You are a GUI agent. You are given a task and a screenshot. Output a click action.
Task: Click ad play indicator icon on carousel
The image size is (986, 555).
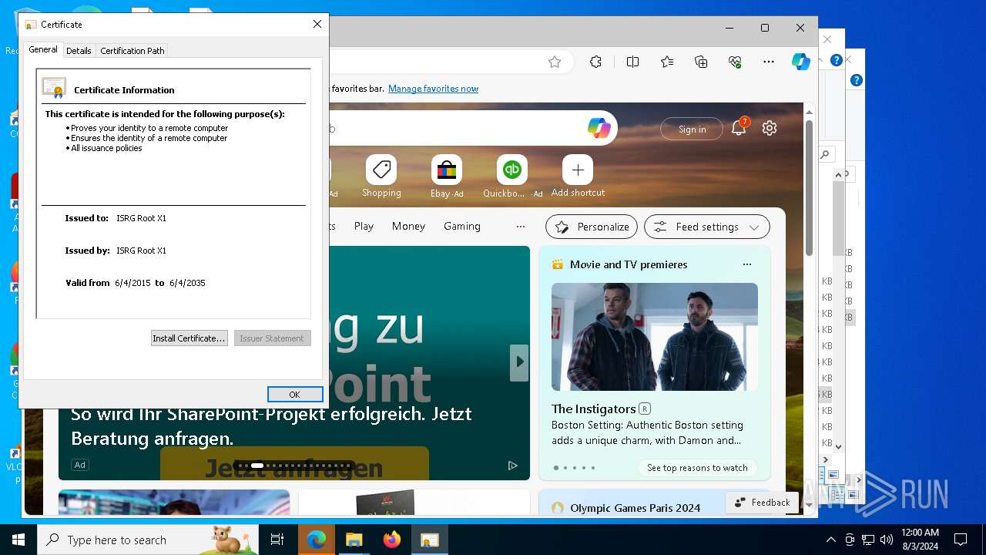(512, 466)
